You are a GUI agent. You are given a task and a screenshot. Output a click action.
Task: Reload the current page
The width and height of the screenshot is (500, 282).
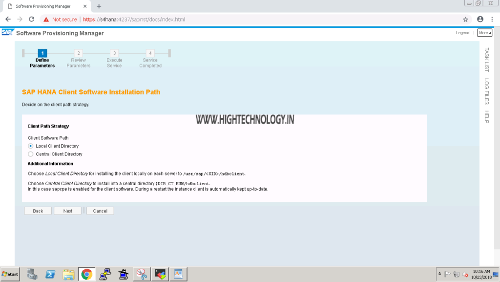point(31,20)
